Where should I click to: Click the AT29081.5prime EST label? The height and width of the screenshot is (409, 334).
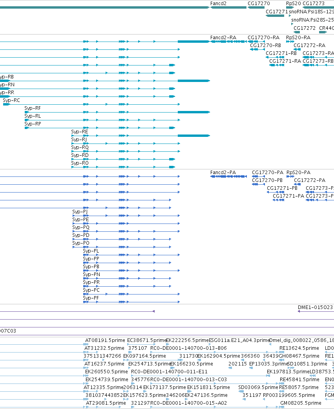[x=106, y=403]
